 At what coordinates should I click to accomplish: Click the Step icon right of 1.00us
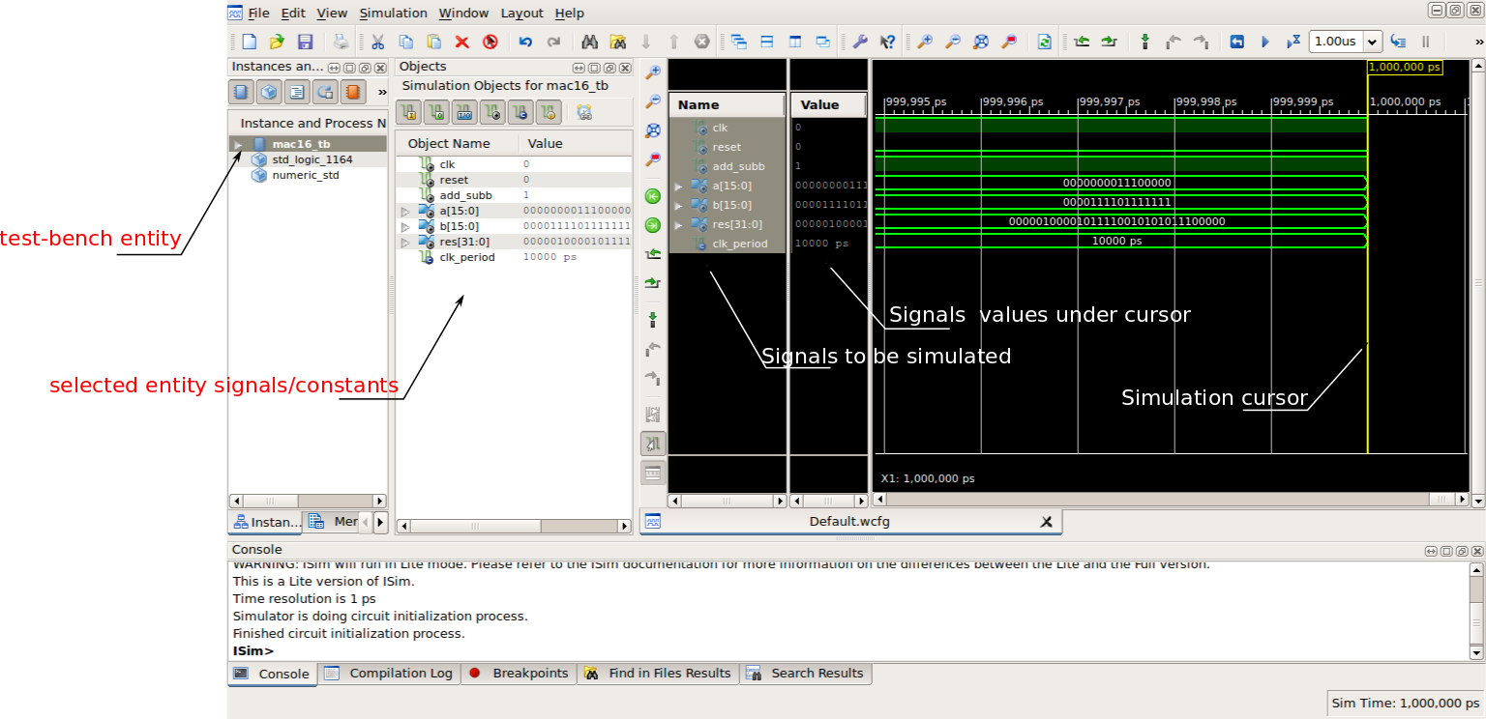tap(1398, 42)
